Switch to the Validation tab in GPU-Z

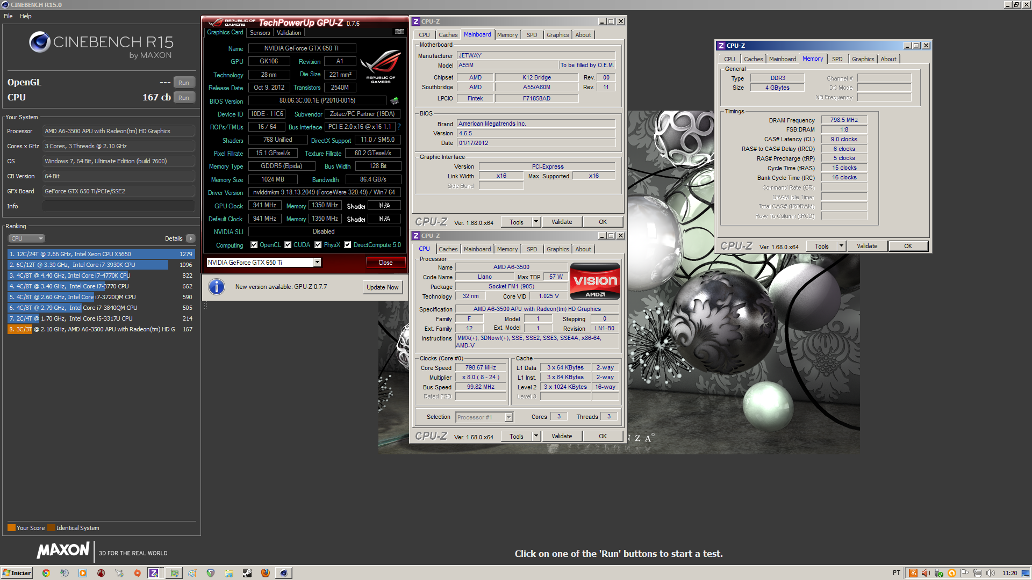click(289, 33)
